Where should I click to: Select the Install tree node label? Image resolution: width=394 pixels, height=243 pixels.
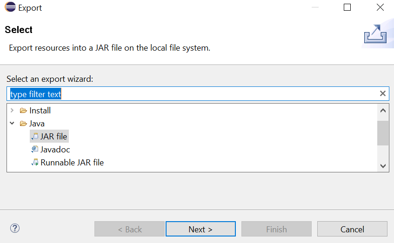point(40,111)
